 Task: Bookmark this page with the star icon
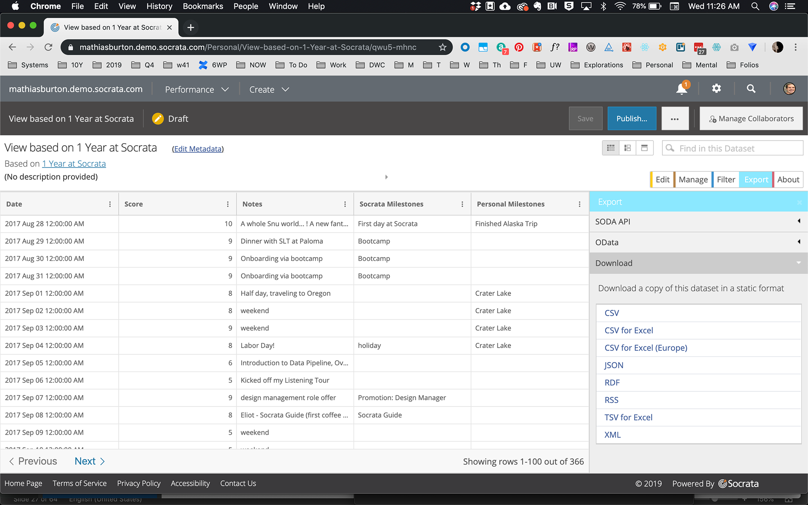click(442, 47)
